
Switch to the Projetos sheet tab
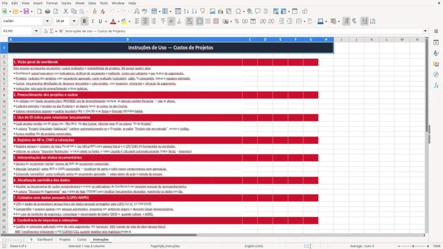pos(65,239)
